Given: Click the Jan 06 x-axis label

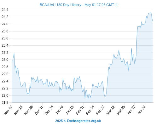Looking at the screenshot, I should [59, 110].
